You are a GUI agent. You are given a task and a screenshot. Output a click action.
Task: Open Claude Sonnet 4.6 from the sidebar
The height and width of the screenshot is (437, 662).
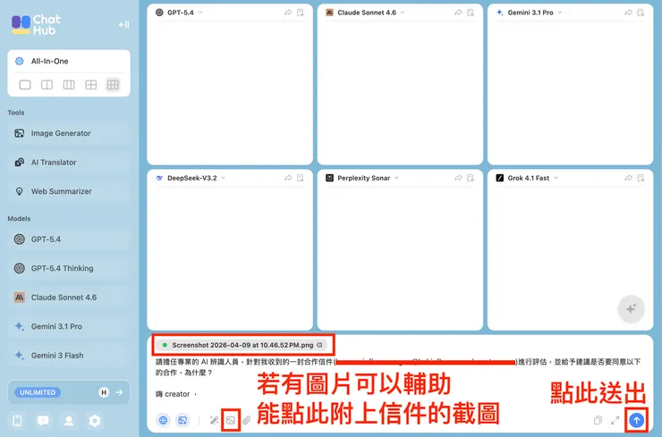(69, 298)
